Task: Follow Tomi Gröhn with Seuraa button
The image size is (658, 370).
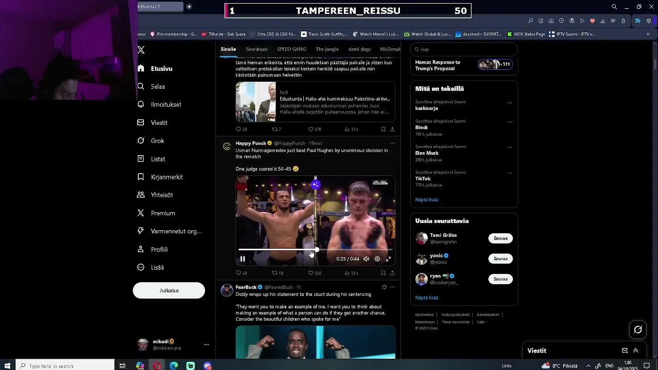Action: click(500, 238)
